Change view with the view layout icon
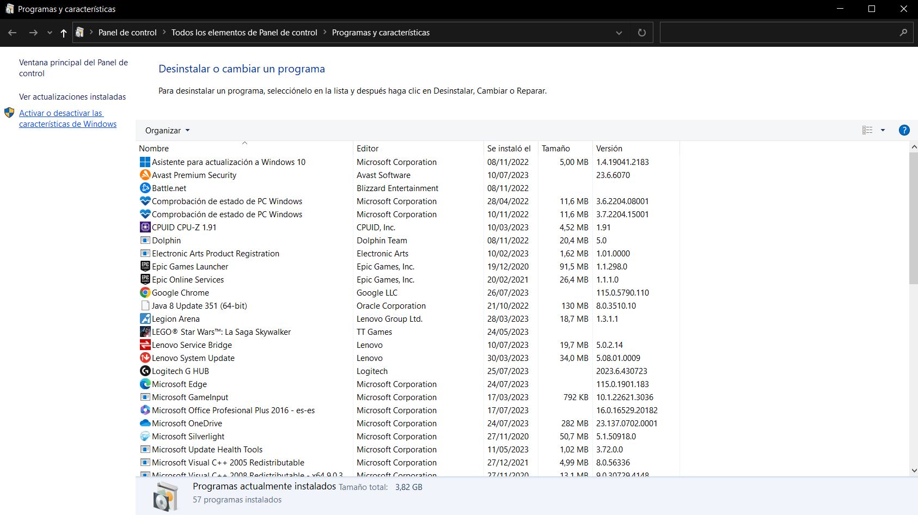The width and height of the screenshot is (918, 515). tap(867, 130)
